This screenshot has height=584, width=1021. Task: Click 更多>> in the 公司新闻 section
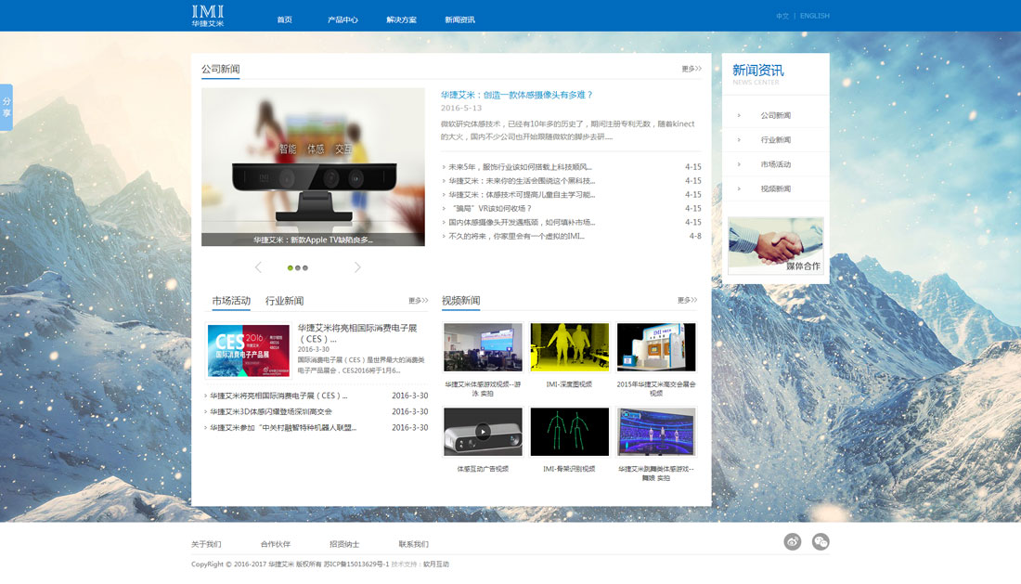pos(691,69)
